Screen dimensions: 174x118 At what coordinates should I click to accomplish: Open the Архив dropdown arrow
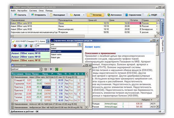[x=84, y=15]
